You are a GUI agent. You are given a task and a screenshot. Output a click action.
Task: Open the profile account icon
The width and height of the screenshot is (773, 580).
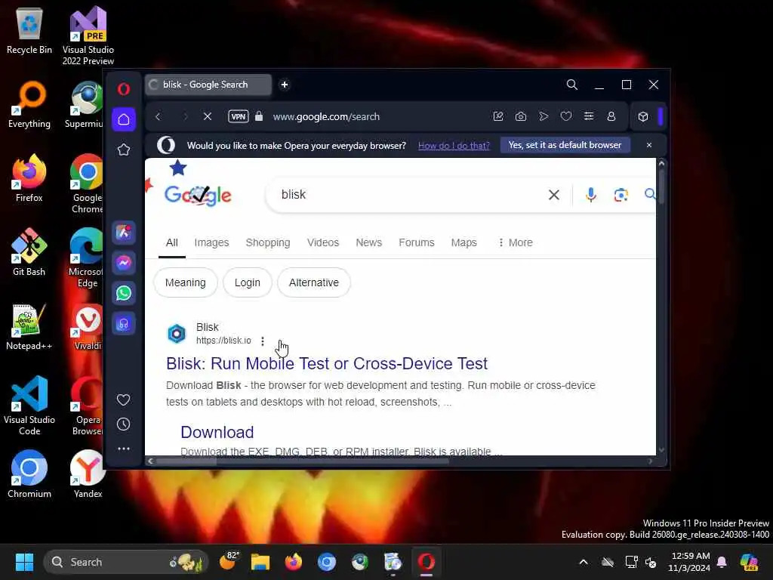tap(611, 116)
